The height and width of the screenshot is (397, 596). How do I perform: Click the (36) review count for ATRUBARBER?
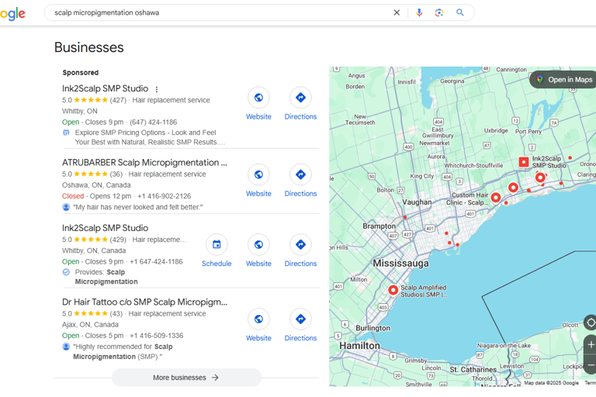pos(116,174)
